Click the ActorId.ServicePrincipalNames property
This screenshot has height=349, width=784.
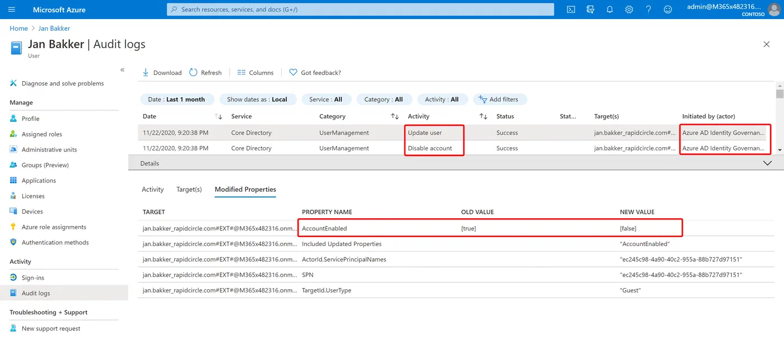(x=344, y=260)
